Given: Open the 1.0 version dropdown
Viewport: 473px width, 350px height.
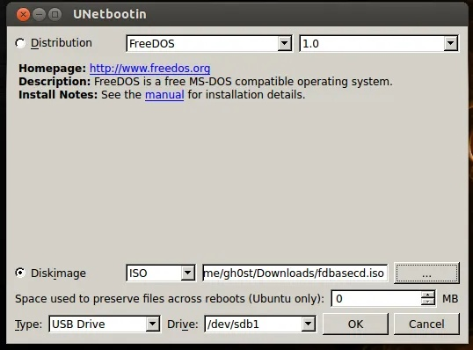Looking at the screenshot, I should tap(379, 43).
